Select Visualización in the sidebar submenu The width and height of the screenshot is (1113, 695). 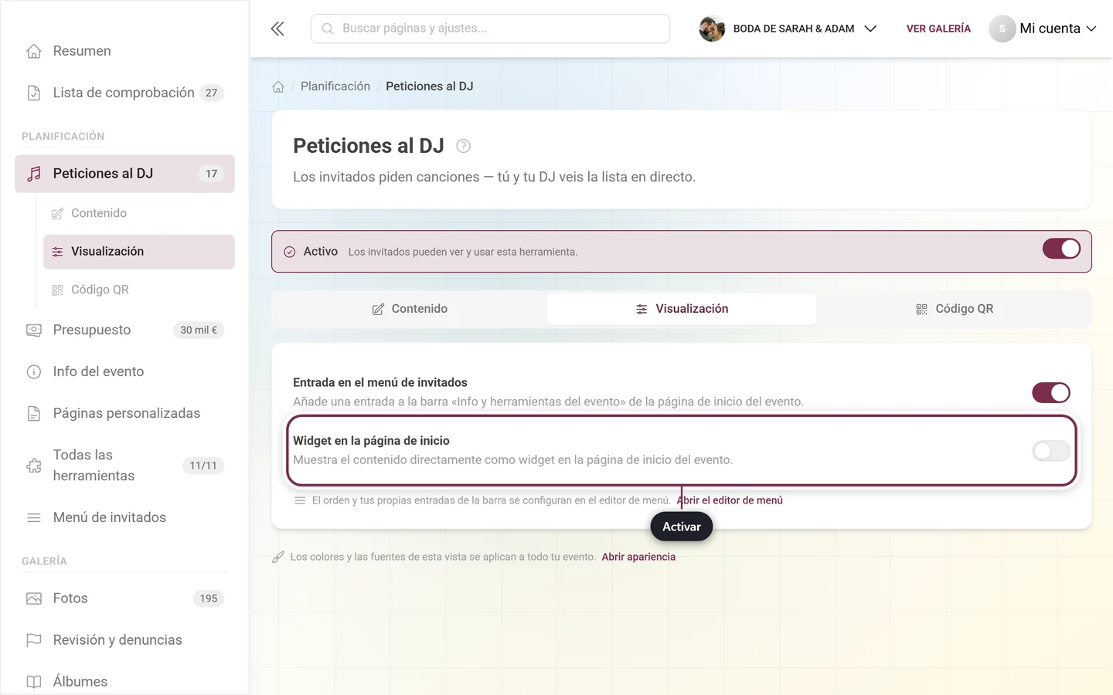click(139, 252)
